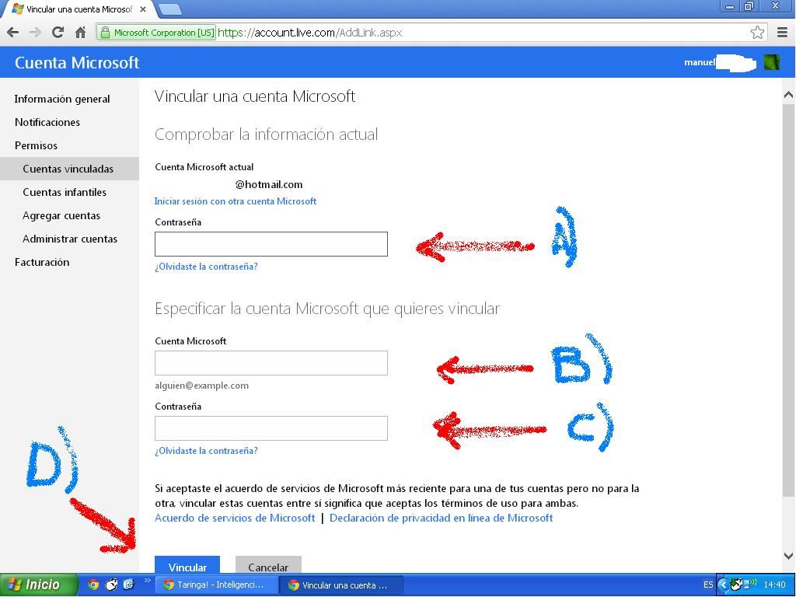Click Iniciar sesión con otra cuenta Microsoft

tap(235, 201)
